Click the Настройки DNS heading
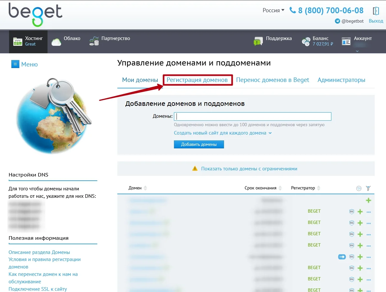Screen dimensions: 386x292 coord(28,175)
